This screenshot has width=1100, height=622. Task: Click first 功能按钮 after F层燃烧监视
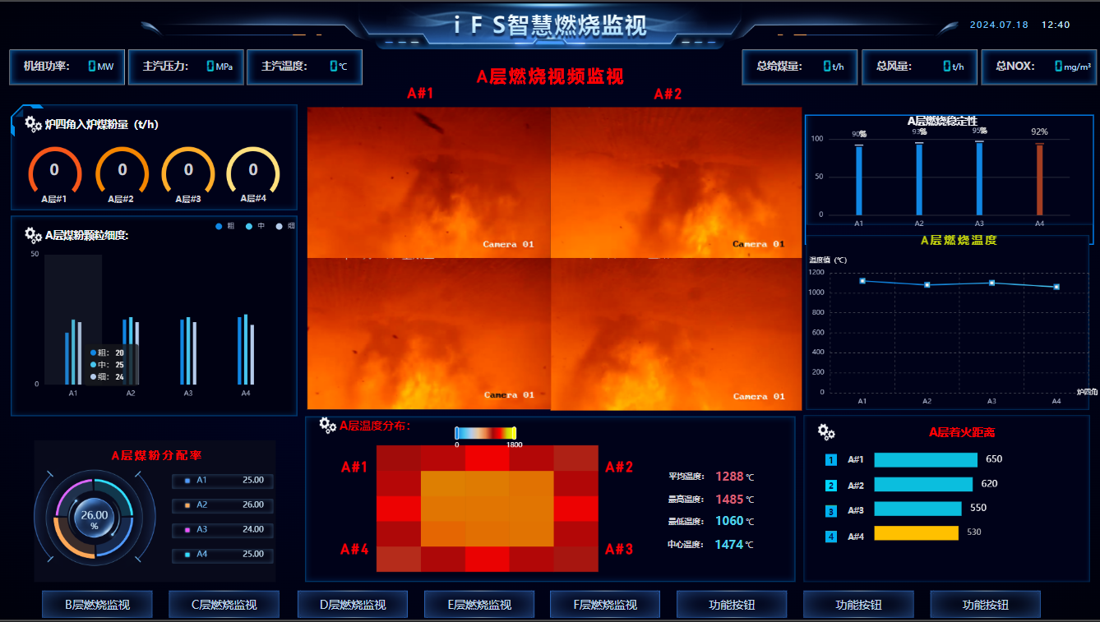[x=732, y=605]
